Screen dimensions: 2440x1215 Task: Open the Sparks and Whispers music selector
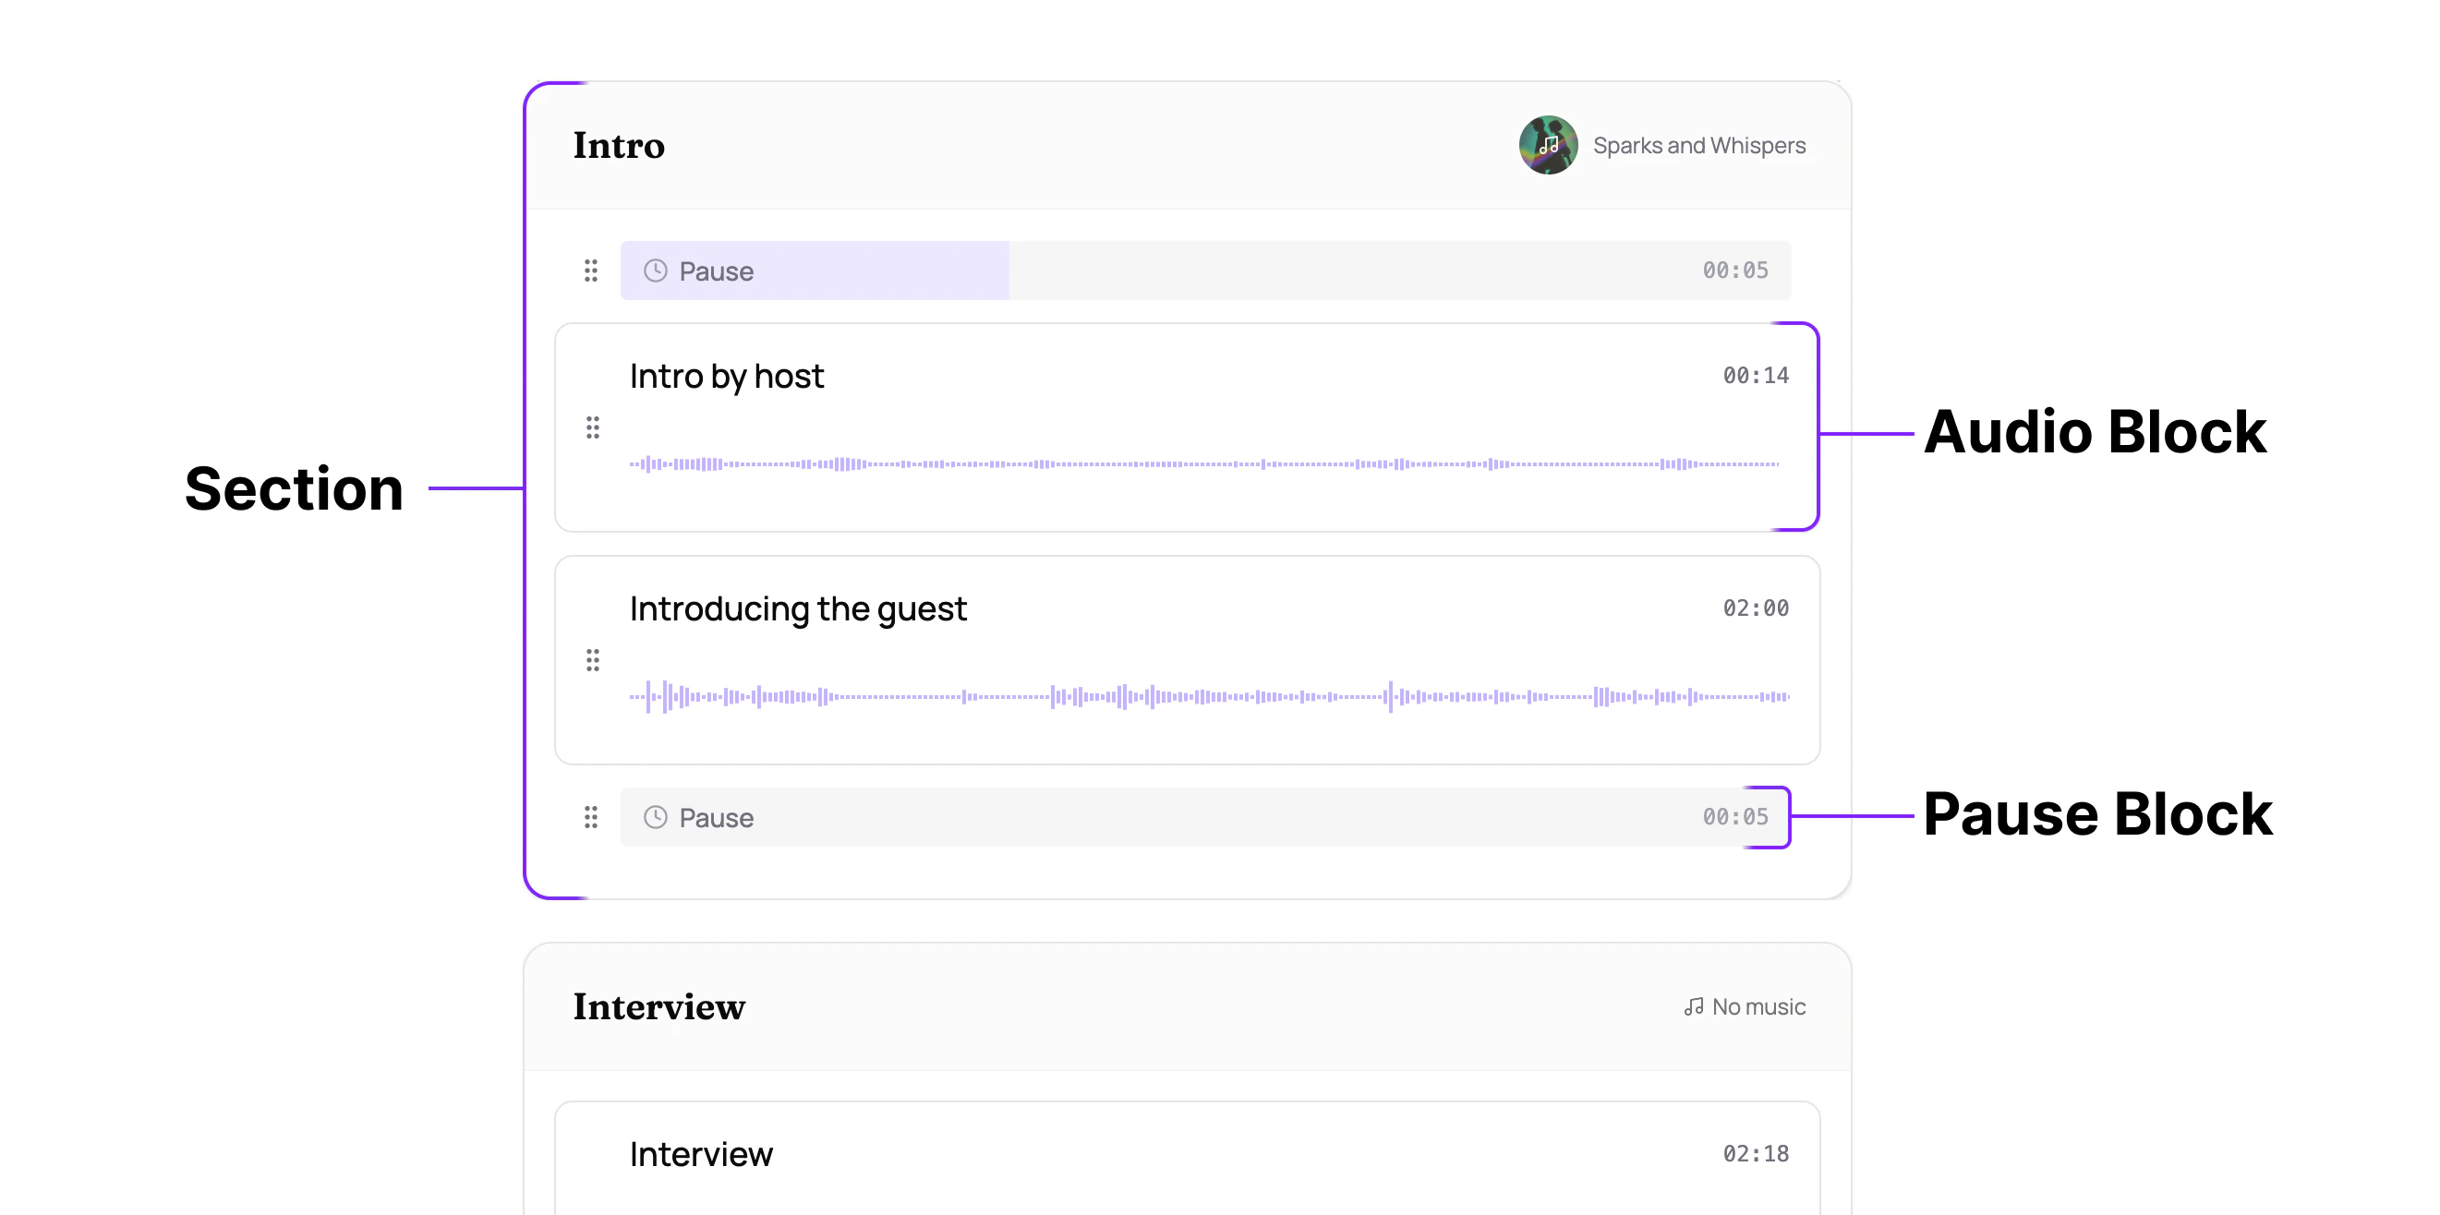(1698, 145)
